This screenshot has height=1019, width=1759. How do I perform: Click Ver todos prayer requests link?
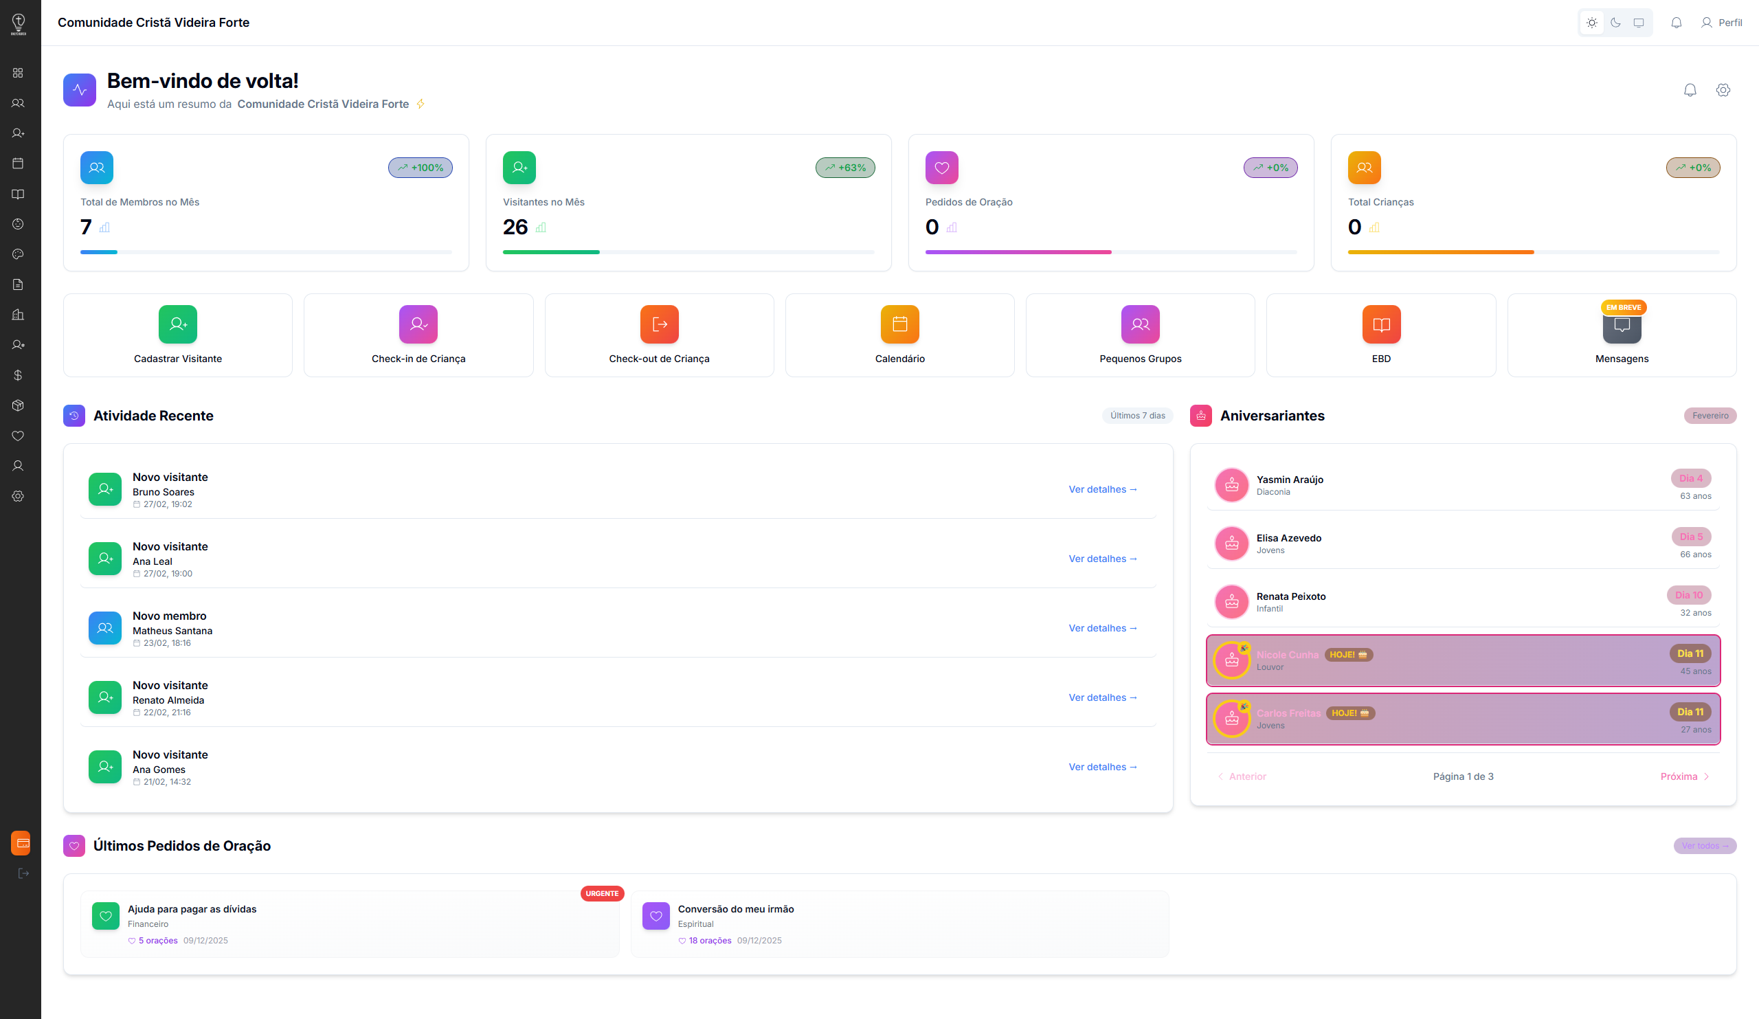[1705, 845]
